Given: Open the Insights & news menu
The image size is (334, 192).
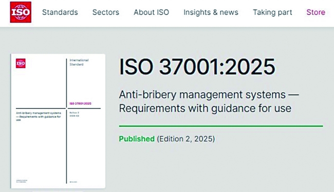Looking at the screenshot, I should (x=211, y=12).
